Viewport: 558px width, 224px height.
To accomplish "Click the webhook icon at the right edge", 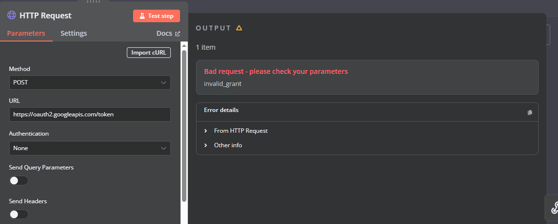I will [x=555, y=207].
